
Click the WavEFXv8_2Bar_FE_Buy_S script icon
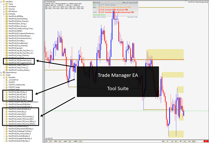click(x=7, y=92)
